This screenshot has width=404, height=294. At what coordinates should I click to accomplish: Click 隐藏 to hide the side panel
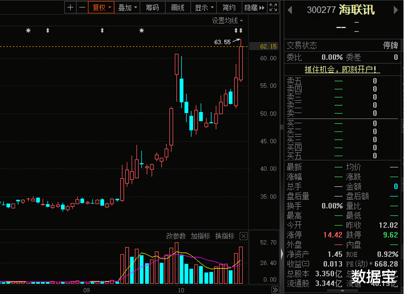(x=254, y=7)
